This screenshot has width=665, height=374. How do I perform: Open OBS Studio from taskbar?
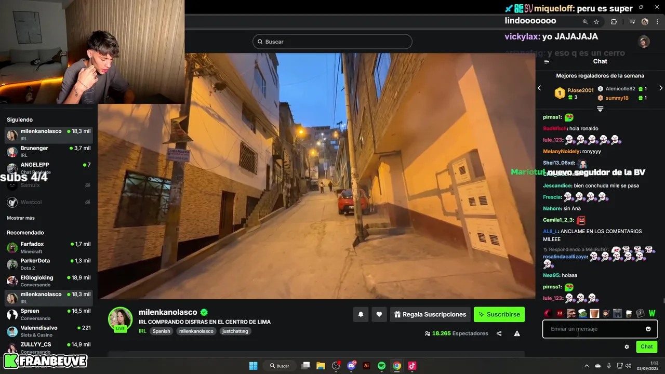coord(336,366)
